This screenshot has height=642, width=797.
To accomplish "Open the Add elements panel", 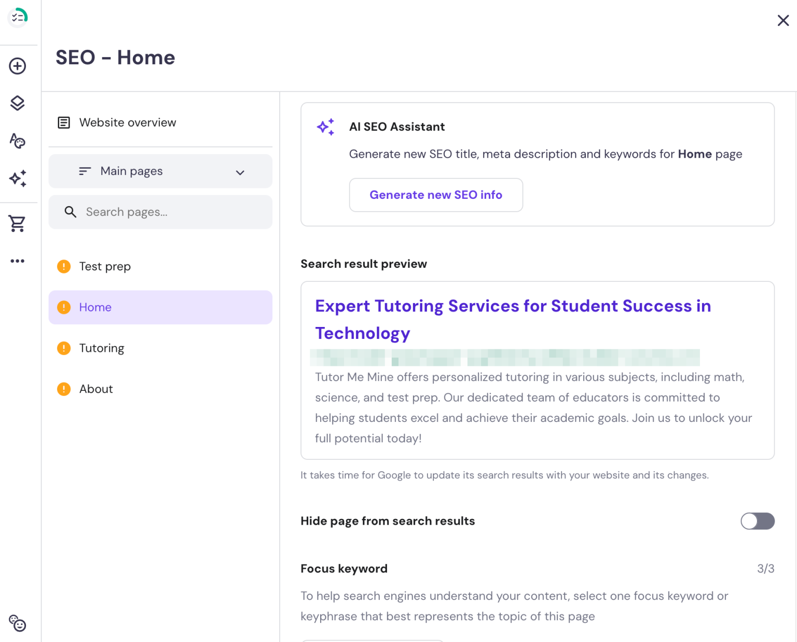I will click(x=18, y=66).
